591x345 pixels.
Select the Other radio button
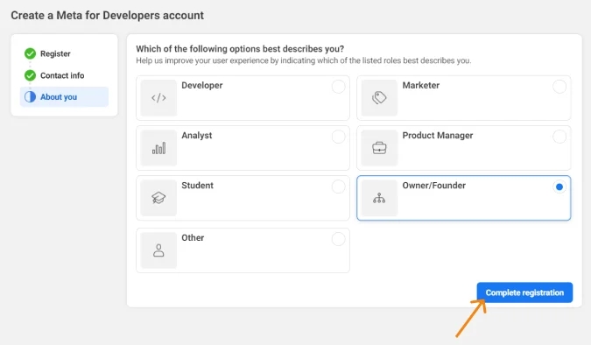[338, 239]
